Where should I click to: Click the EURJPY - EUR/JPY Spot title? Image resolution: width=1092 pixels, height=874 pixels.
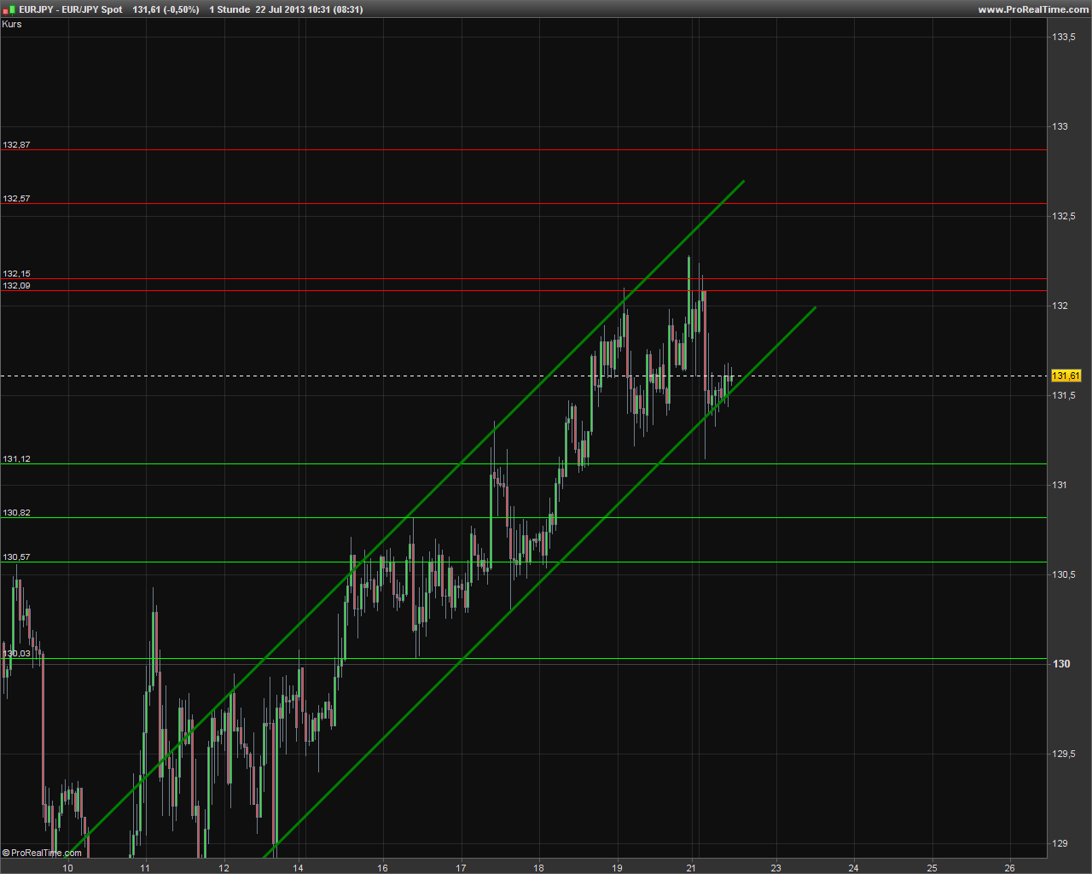click(x=71, y=9)
